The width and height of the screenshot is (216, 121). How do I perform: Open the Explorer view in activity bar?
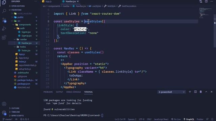pyautogui.click(x=4, y=2)
